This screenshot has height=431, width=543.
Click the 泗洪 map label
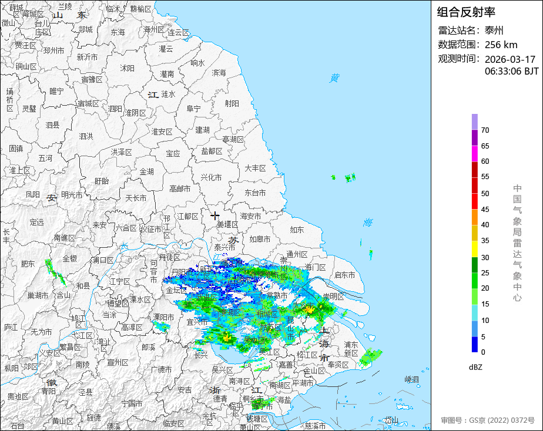(86, 136)
